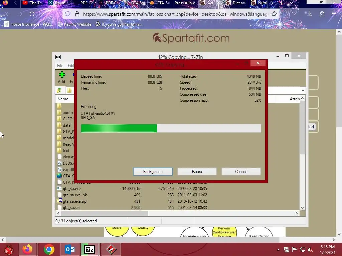342x256 pixels.
Task: Click the Firefox back arrow
Action: 8,14
